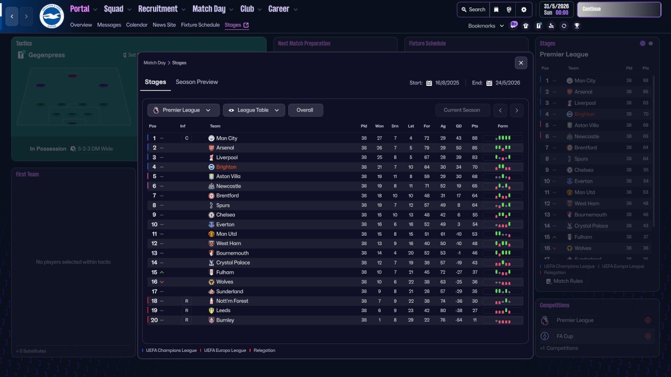Click the tactics board bookmark icon
This screenshot has height=377, width=671.
point(538,26)
